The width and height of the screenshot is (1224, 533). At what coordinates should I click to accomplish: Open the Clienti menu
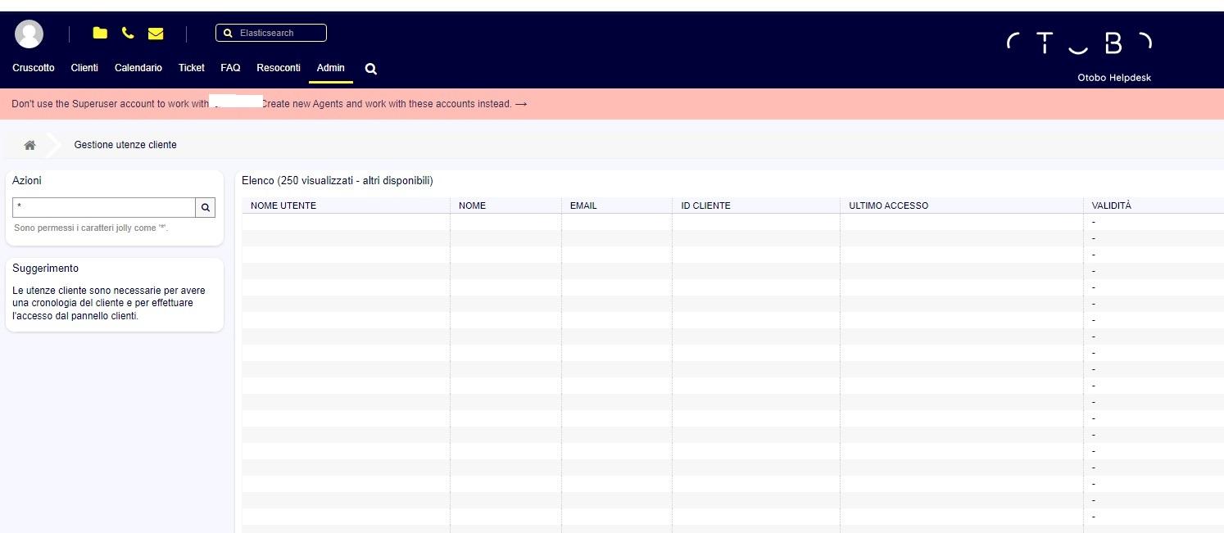84,68
